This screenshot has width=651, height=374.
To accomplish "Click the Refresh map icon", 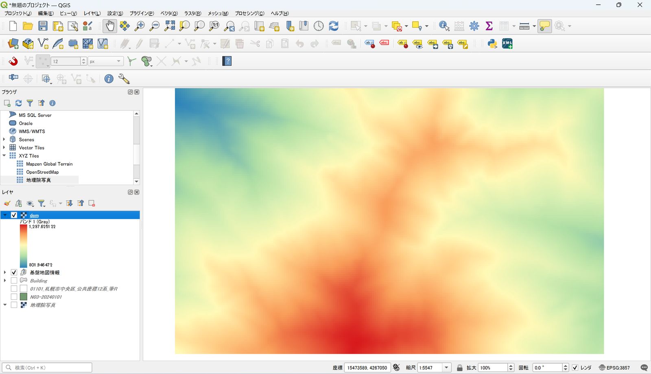I will pos(334,26).
